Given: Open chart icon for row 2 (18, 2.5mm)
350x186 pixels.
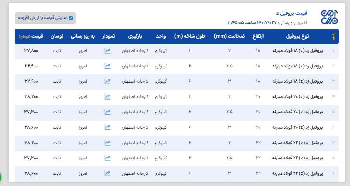Looking at the screenshot, I should [108, 66].
